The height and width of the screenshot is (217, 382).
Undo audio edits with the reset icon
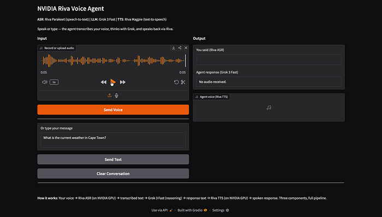176,82
